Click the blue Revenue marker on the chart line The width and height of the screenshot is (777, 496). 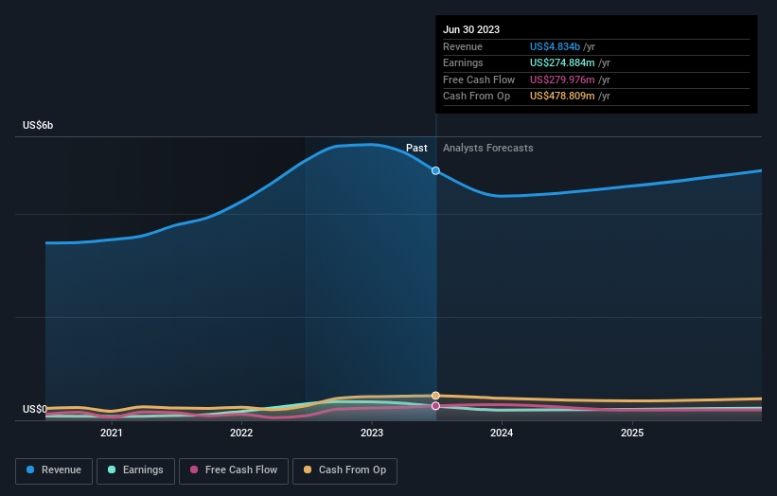click(x=435, y=171)
